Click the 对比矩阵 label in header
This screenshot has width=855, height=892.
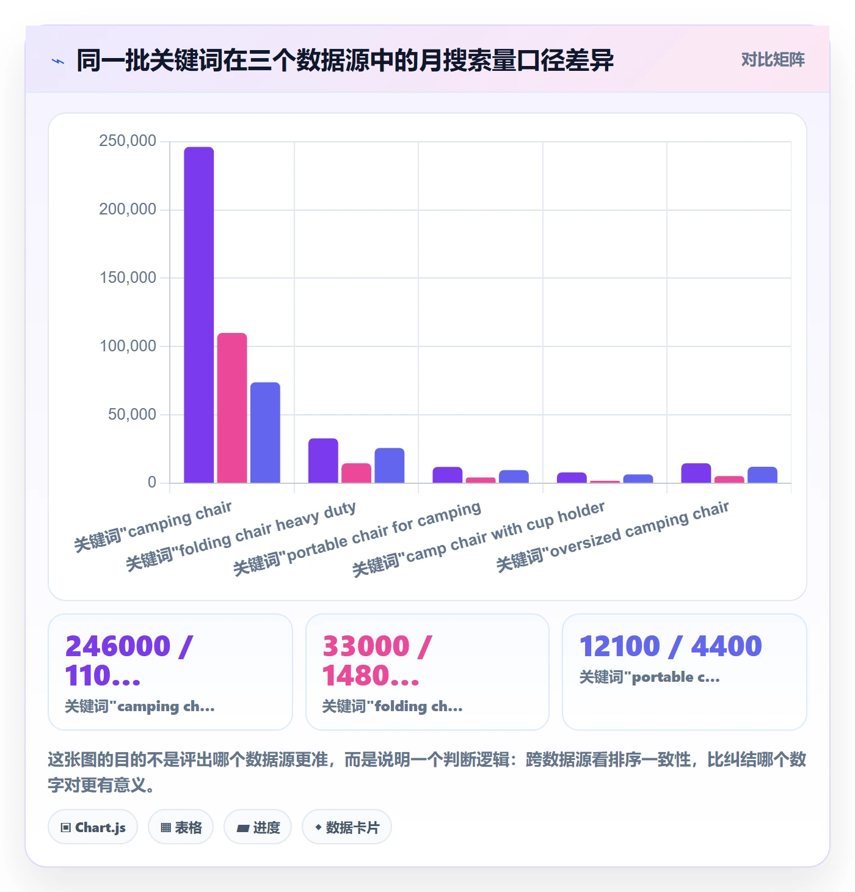click(773, 60)
